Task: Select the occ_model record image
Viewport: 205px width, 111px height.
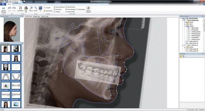Action: [x=6, y=86]
